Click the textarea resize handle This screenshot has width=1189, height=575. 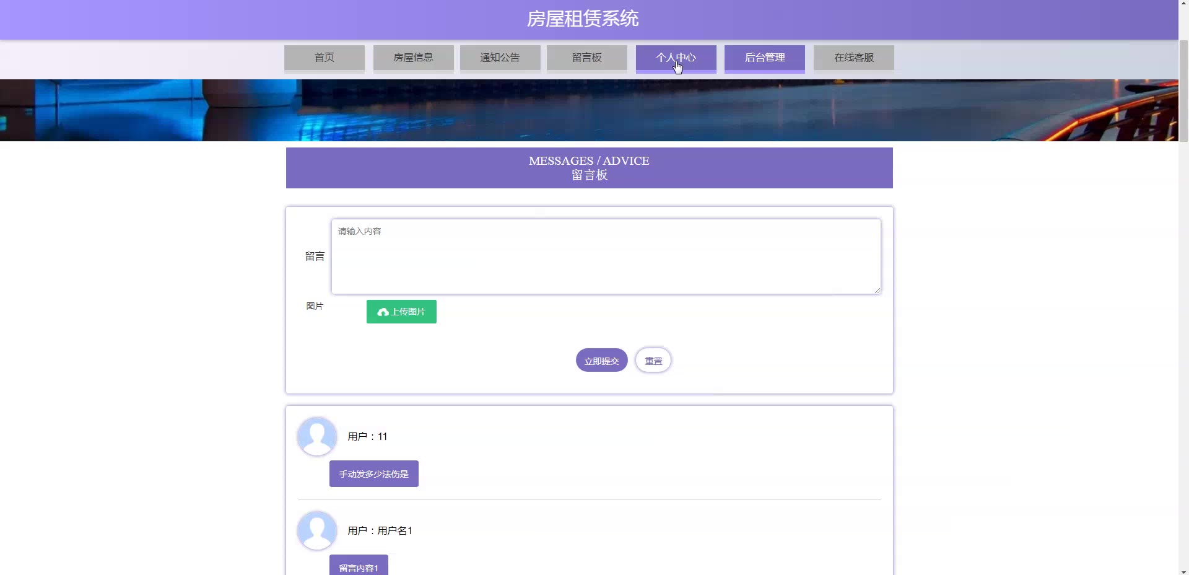pos(877,290)
